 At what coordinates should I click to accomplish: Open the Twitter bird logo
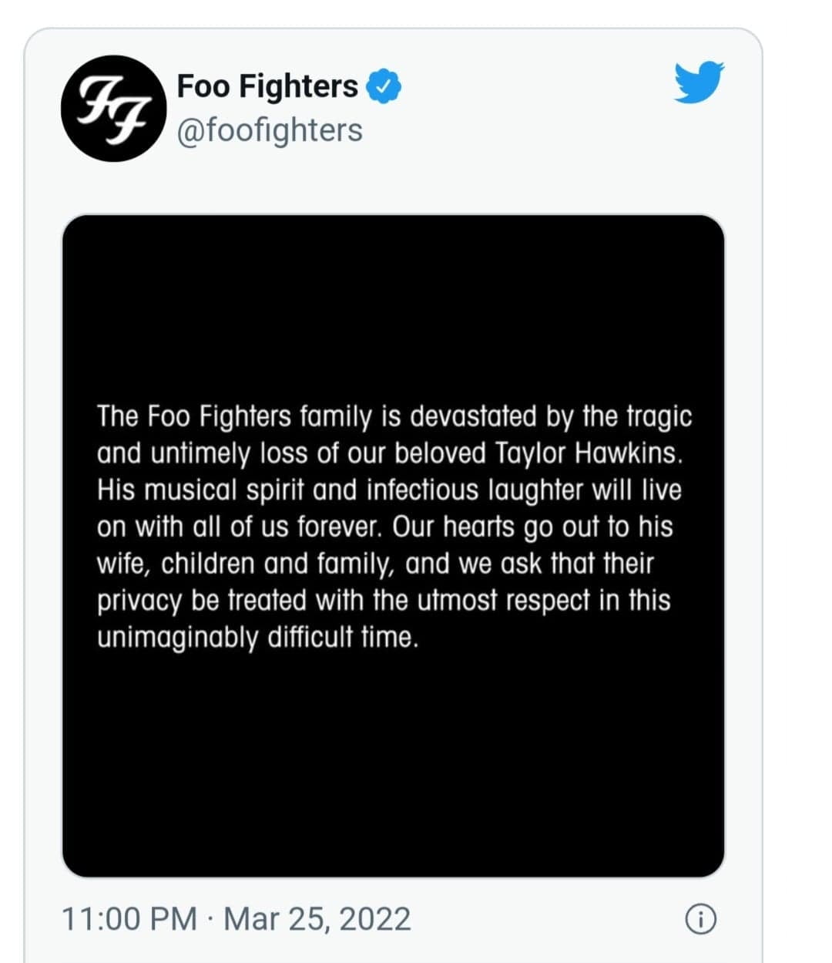699,82
